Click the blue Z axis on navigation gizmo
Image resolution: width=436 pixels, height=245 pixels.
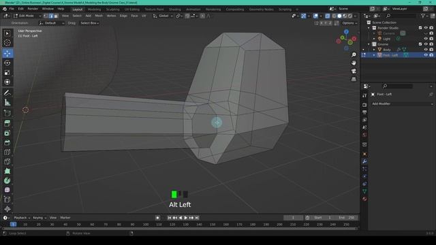(346, 32)
